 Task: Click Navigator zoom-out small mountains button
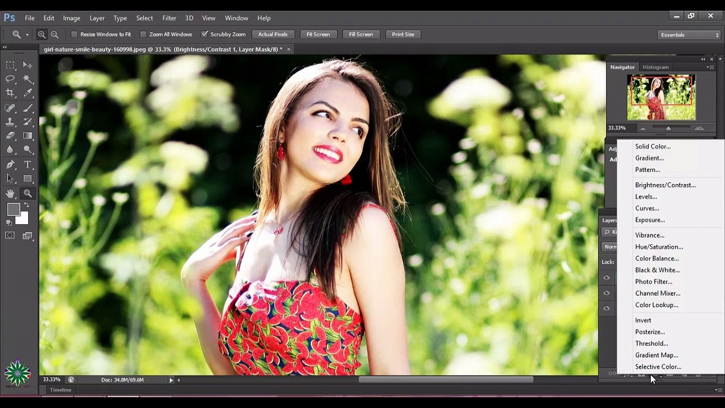pyautogui.click(x=643, y=128)
